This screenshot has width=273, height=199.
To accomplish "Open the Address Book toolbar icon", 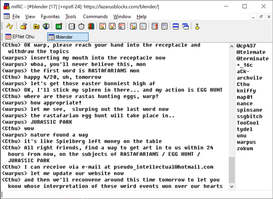I will (71, 26).
